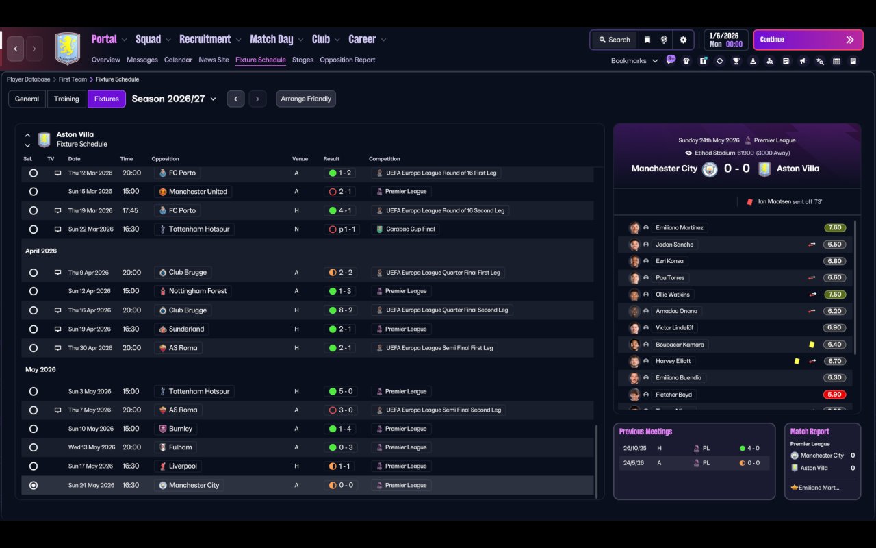Screen dimensions: 876x548
Task: Select the Manchester United fixture radio
Action: [x=34, y=192]
